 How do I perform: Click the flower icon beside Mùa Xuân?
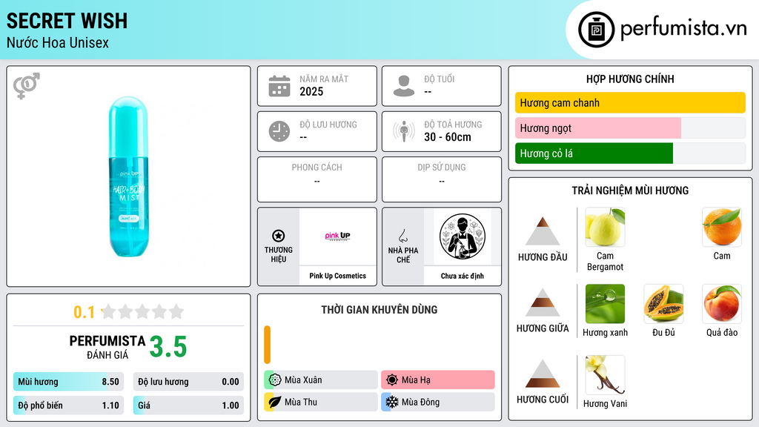pyautogui.click(x=275, y=380)
